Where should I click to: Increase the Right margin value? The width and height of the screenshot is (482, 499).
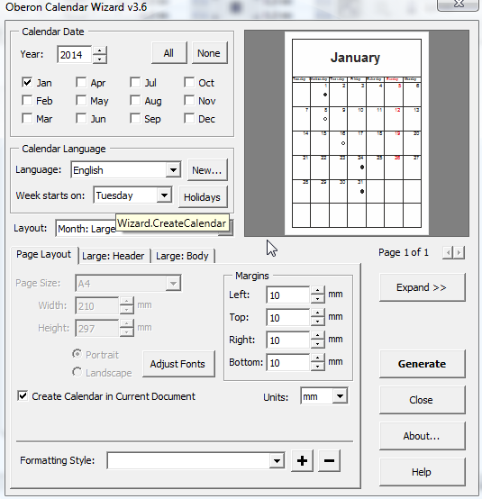click(317, 335)
